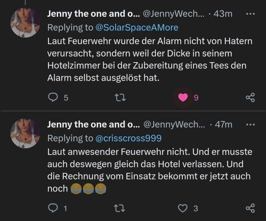Image resolution: width=266 pixels, height=221 pixels.
Task: Reply to the tweet with 1 comment
Action: click(53, 208)
